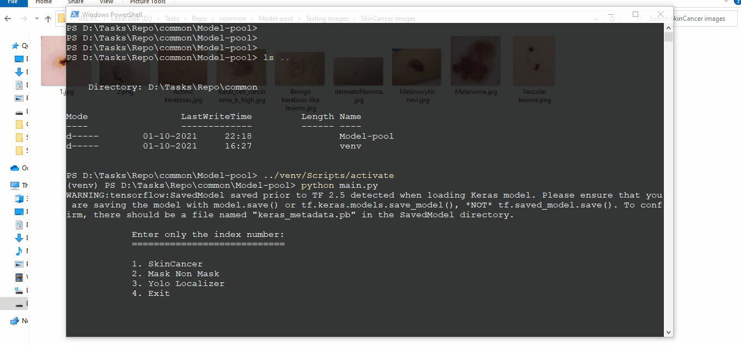Navigate up to parent folder
The height and width of the screenshot is (345, 741).
pos(48,18)
